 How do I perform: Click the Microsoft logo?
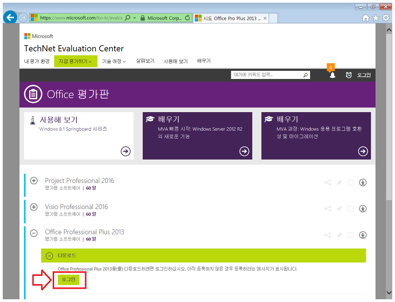click(x=38, y=36)
